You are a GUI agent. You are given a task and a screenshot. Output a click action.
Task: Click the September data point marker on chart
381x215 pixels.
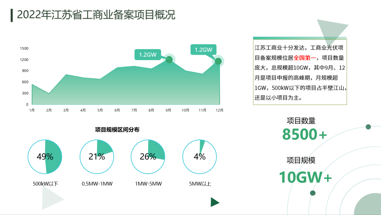pyautogui.click(x=169, y=60)
